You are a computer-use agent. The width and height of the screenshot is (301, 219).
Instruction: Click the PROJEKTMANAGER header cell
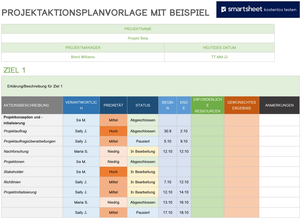coord(83,48)
